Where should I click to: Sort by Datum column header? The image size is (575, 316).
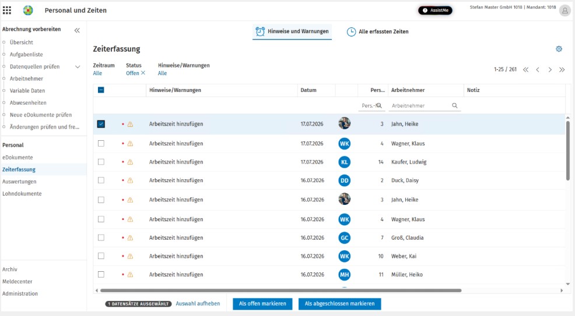[308, 90]
